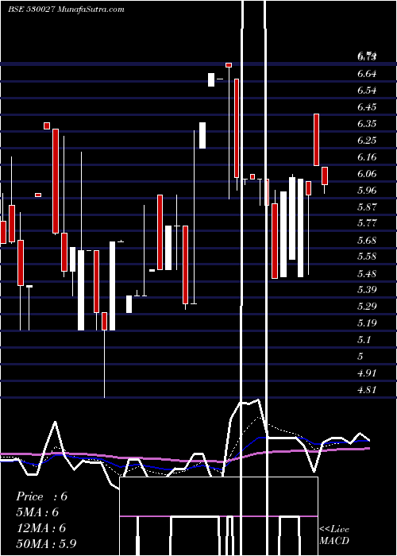
Task: Click the BSE 530027 MunafaSutra.com title text
Action: tap(66, 10)
